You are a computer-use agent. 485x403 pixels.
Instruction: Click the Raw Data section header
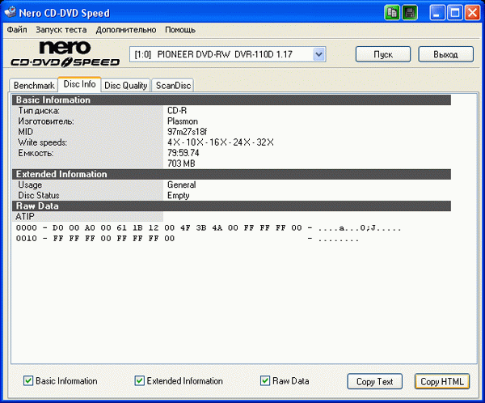click(231, 206)
